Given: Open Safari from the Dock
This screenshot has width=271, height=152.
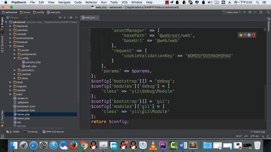Looking at the screenshot, I should point(33,145).
